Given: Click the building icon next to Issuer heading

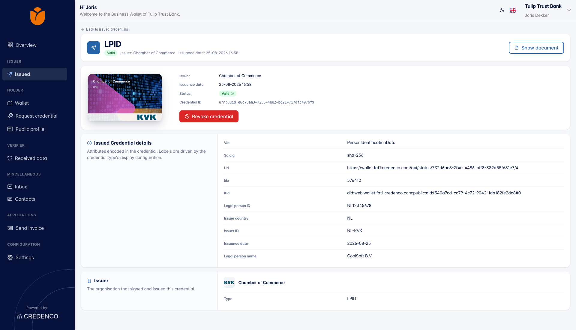Looking at the screenshot, I should (x=89, y=281).
